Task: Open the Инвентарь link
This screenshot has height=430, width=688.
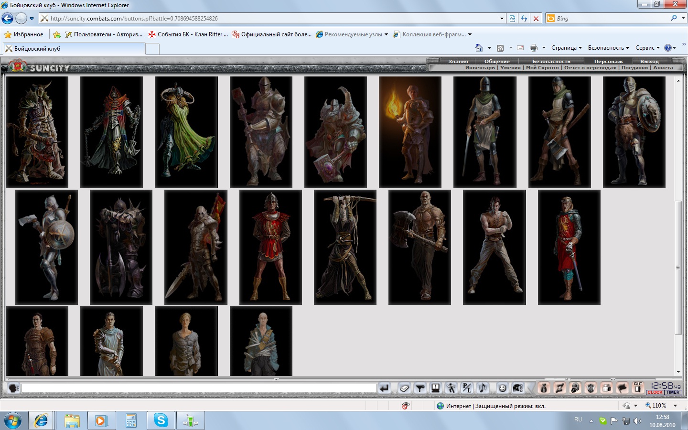Action: tap(480, 68)
